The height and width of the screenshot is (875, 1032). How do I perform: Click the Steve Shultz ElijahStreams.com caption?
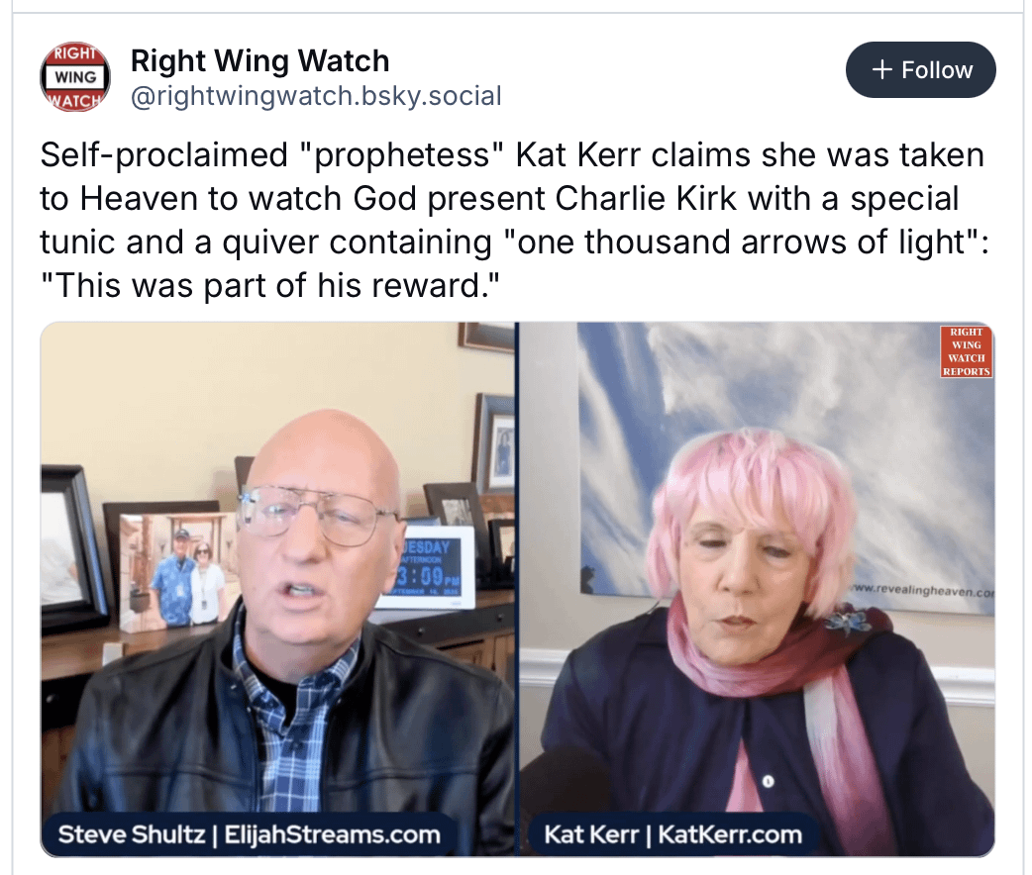pyautogui.click(x=249, y=834)
